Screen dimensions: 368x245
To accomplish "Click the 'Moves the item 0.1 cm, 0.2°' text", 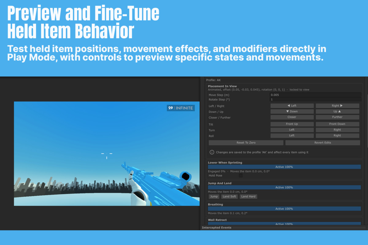I will click(228, 213).
